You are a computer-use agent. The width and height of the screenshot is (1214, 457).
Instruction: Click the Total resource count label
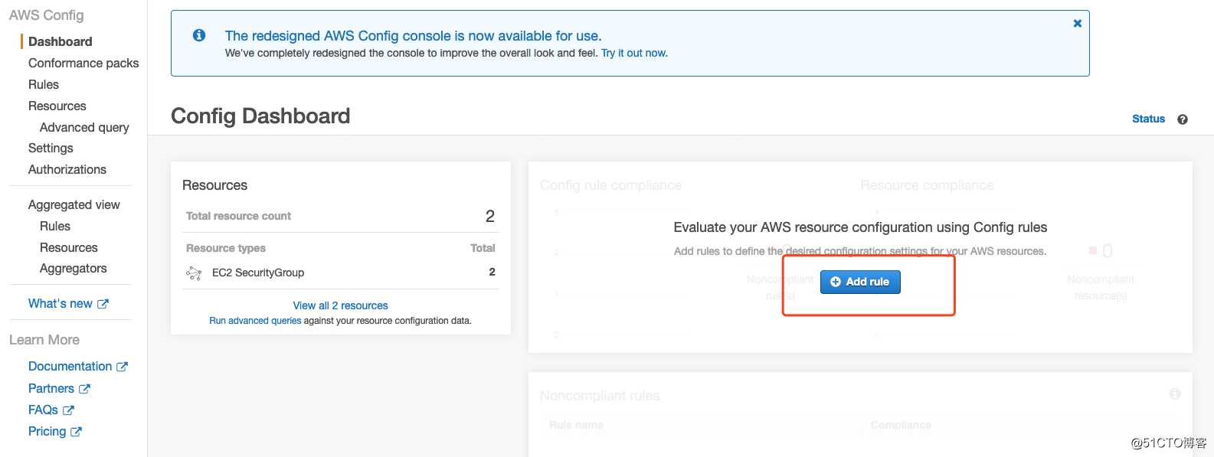tap(238, 216)
